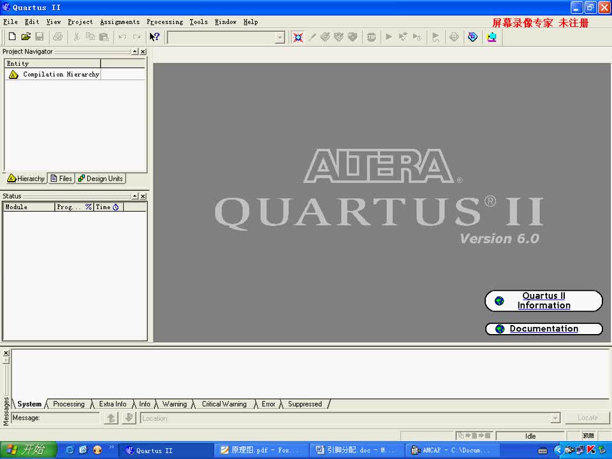Select the Suppressed messages tab
612x459 pixels.
tap(305, 404)
